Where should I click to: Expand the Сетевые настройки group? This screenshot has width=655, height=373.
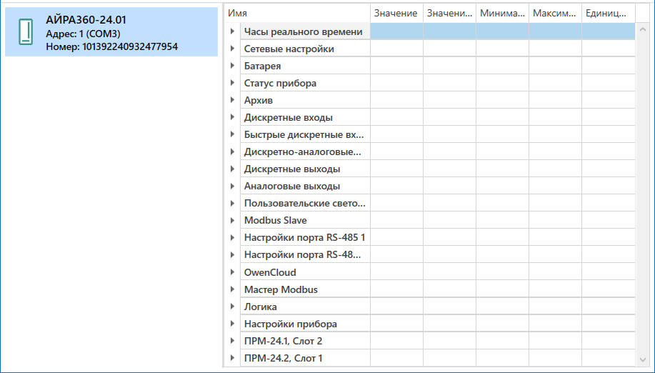tap(233, 49)
